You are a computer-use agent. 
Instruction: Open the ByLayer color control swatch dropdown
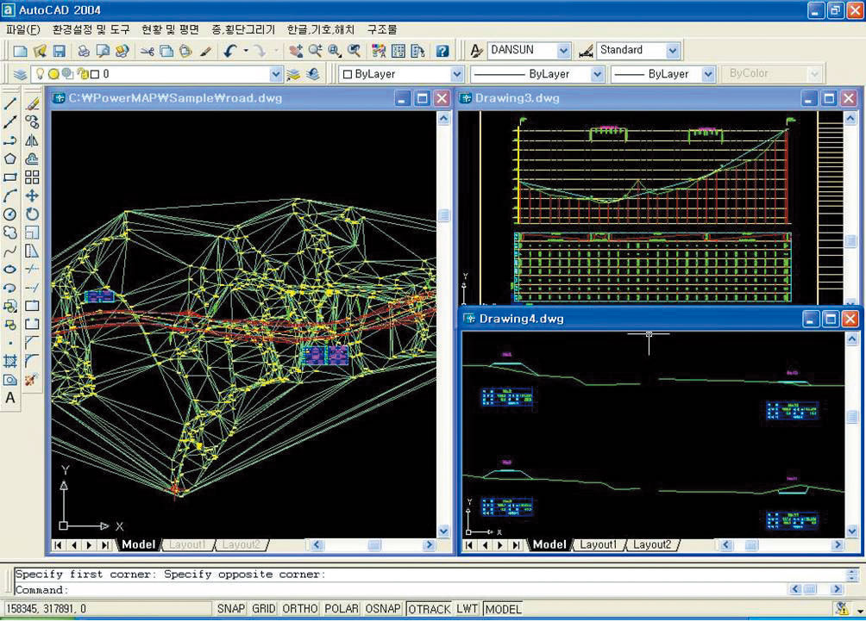point(456,75)
